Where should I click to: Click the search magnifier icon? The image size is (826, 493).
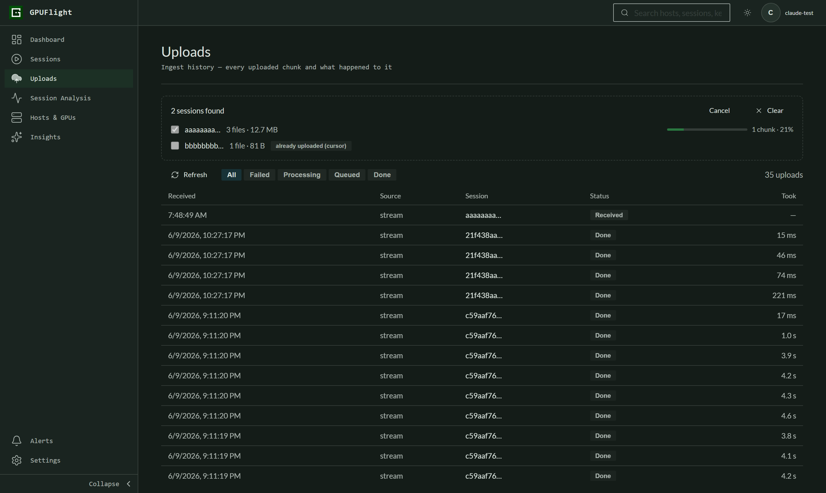[625, 13]
